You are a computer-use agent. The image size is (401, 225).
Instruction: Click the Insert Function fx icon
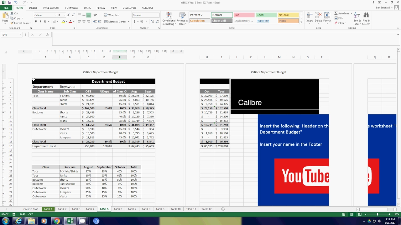coord(48,35)
